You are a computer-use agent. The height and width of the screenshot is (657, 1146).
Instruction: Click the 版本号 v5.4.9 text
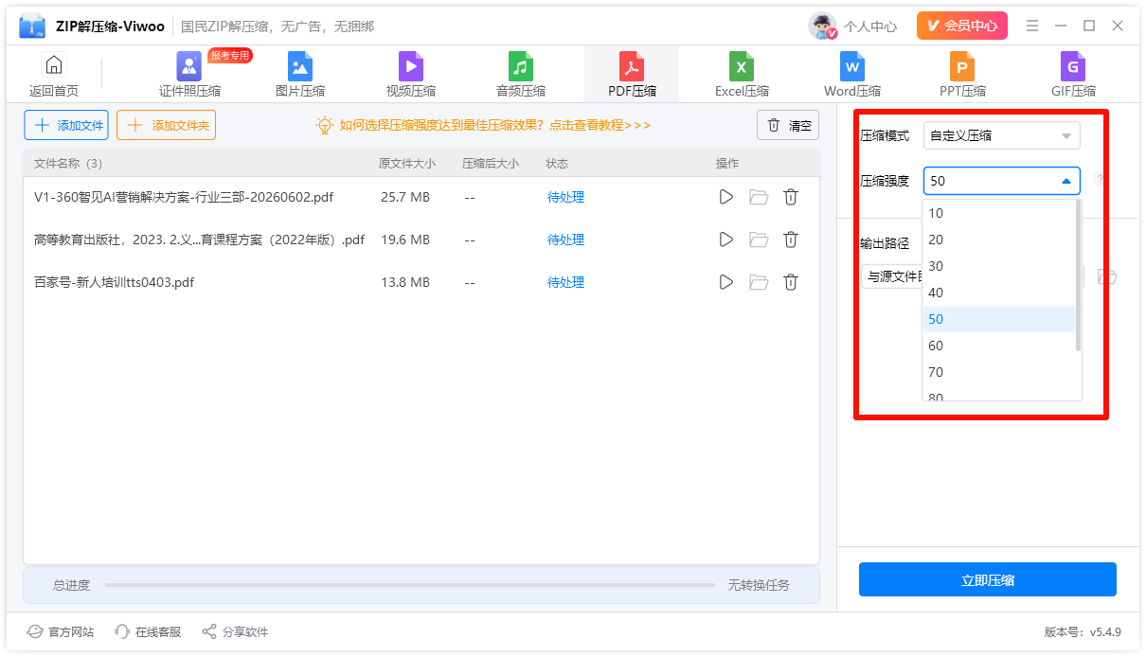pos(1083,631)
